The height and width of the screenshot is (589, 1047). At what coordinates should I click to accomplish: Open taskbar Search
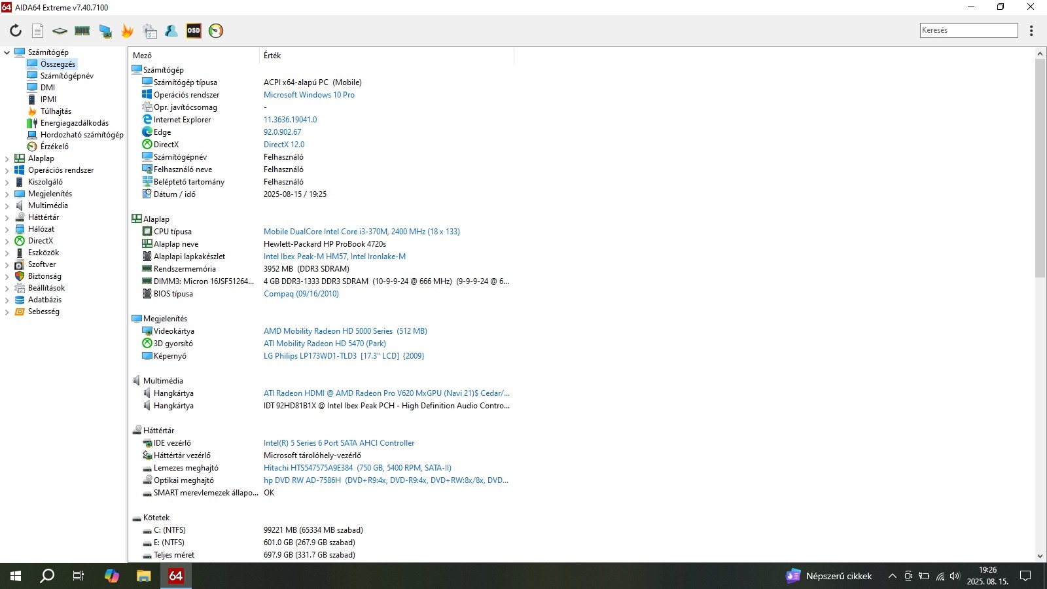[x=47, y=576]
